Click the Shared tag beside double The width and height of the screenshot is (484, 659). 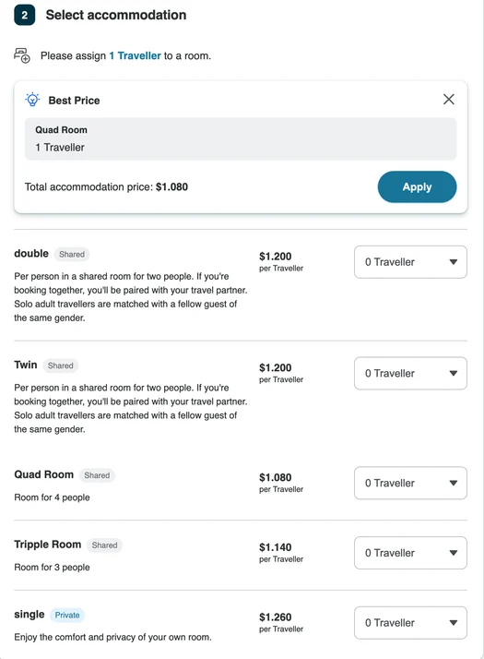tap(72, 254)
